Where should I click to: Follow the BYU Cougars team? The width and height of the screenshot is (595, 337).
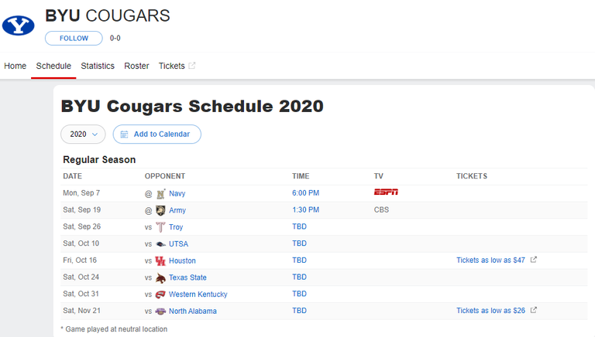74,38
